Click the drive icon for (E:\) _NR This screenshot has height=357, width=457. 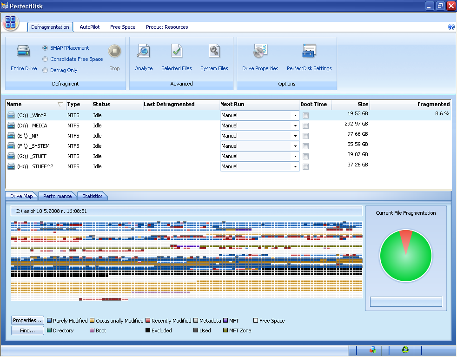(11, 136)
